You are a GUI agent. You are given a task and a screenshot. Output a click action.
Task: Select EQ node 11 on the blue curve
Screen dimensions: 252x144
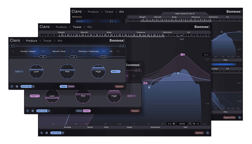(x=178, y=73)
